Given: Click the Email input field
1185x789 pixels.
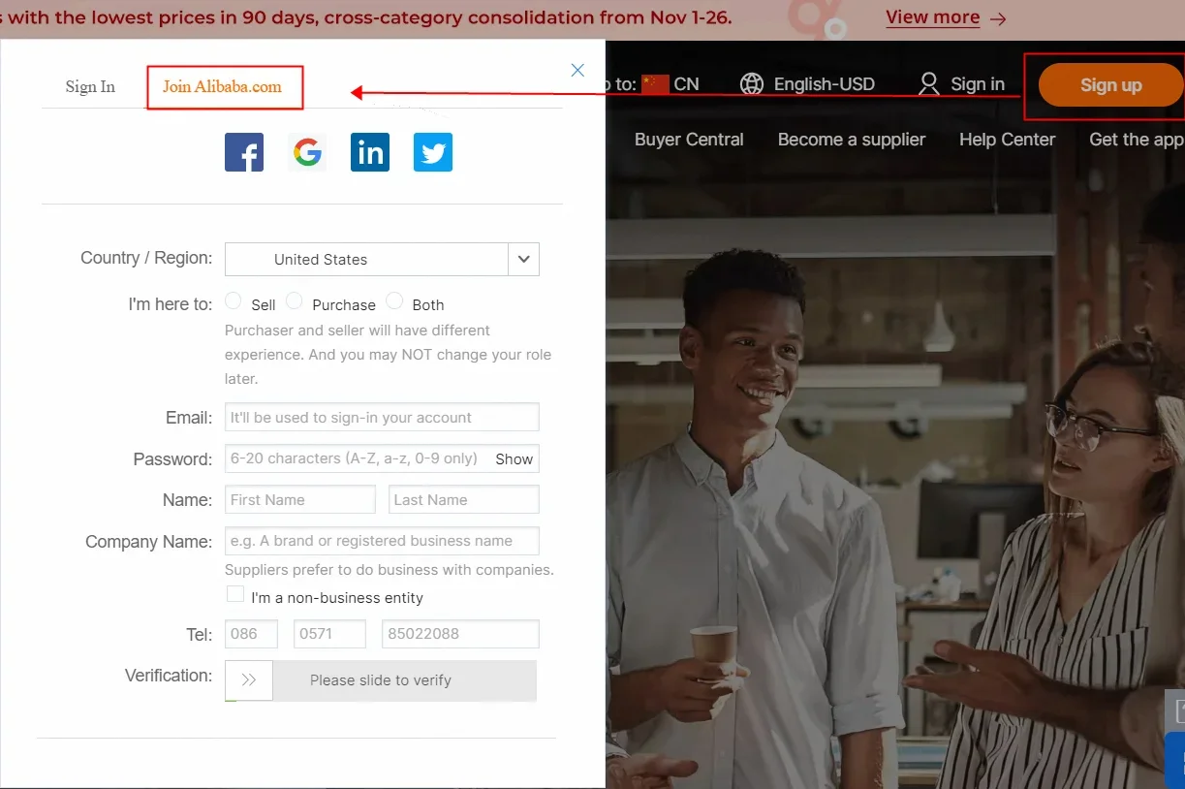Looking at the screenshot, I should [x=381, y=417].
